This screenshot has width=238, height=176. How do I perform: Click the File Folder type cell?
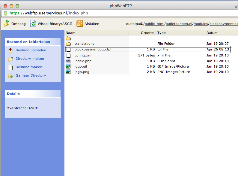[166, 44]
